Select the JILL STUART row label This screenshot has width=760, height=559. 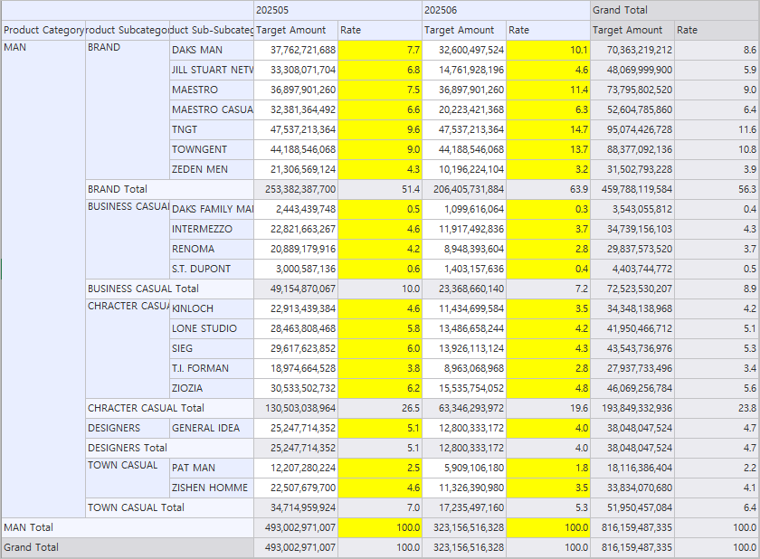pyautogui.click(x=212, y=70)
